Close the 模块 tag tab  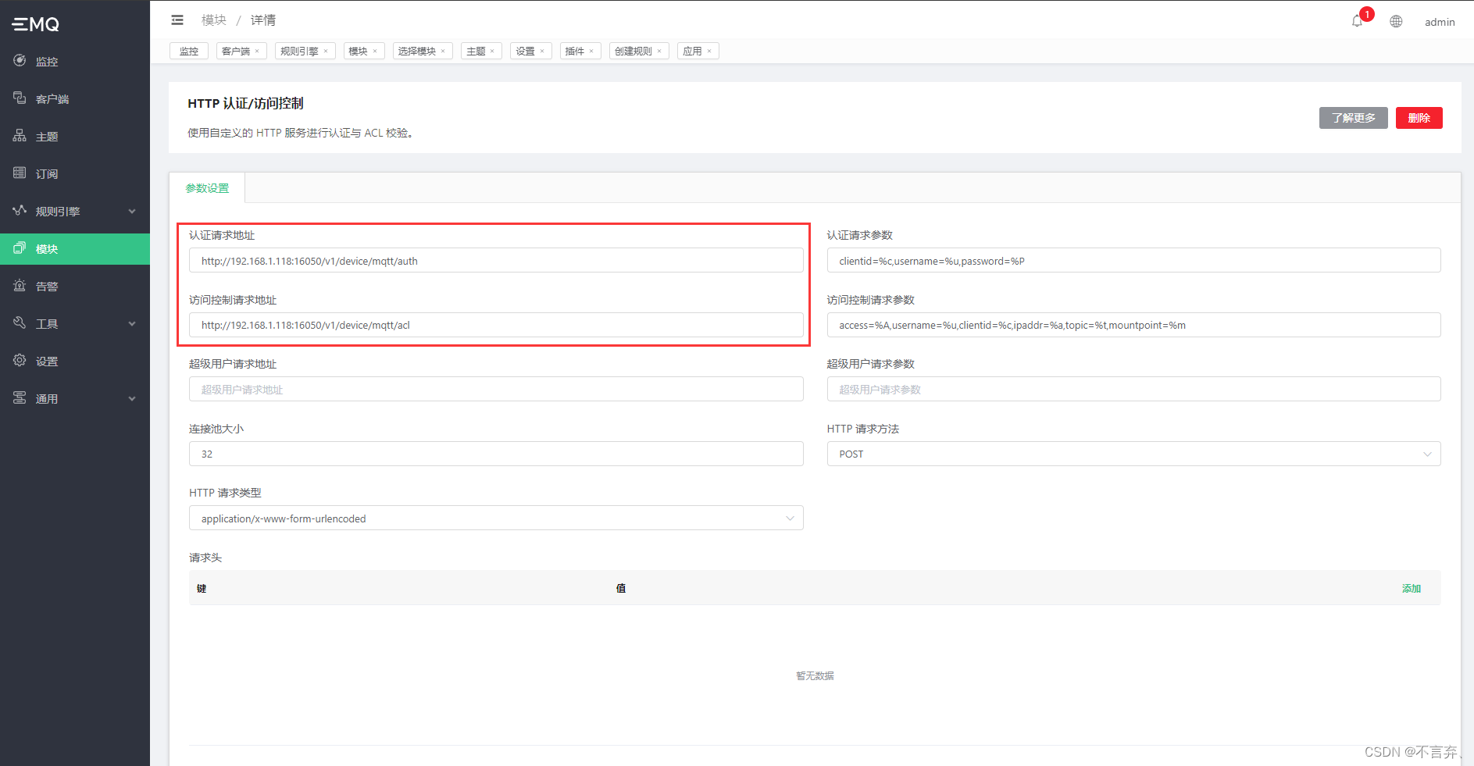click(375, 52)
